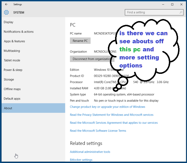Screen dimensions: 187x163
Task: Open Additional administrative tools link
Action: point(90,152)
